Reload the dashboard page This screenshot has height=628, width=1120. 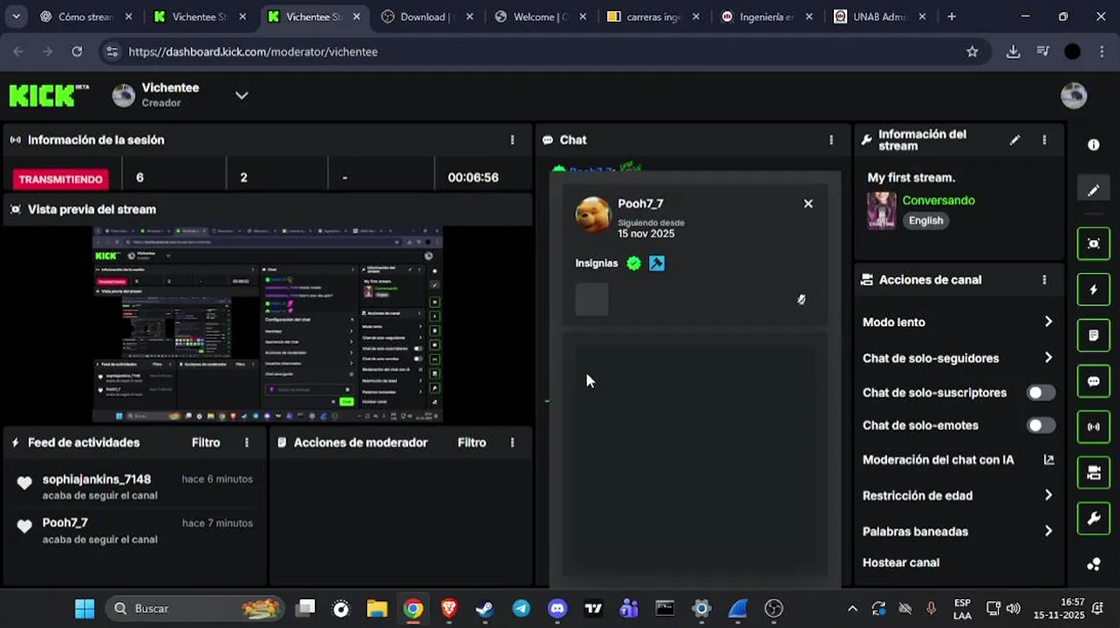coord(77,51)
